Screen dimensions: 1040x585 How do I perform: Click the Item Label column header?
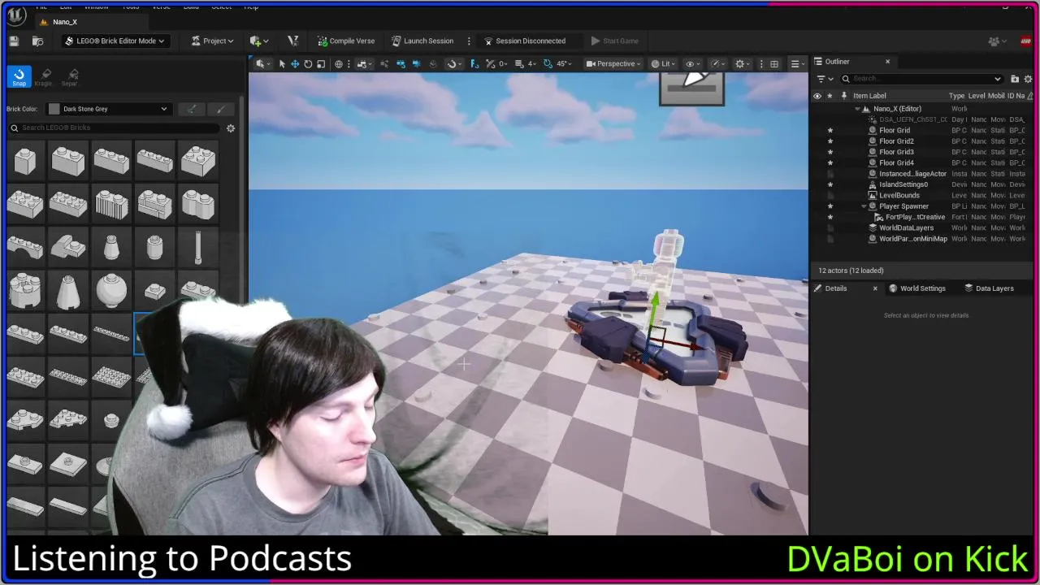869,96
